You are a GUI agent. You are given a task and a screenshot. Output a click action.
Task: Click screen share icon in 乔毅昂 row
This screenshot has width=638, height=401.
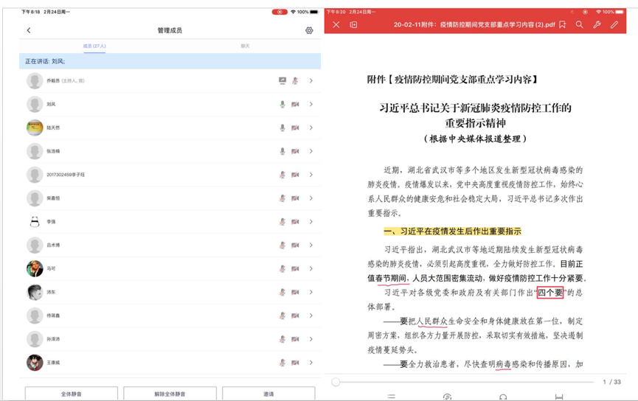click(x=282, y=81)
